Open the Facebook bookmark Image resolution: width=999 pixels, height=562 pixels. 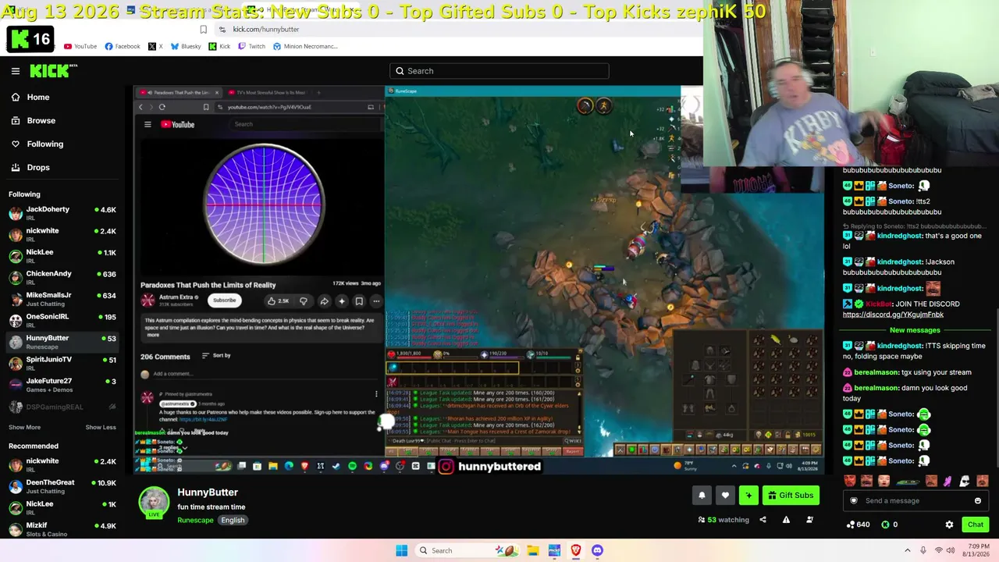point(123,47)
